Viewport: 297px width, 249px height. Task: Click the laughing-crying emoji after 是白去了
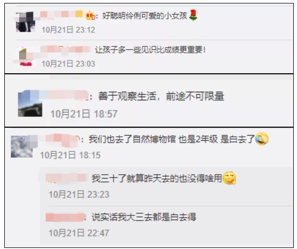pyautogui.click(x=262, y=139)
